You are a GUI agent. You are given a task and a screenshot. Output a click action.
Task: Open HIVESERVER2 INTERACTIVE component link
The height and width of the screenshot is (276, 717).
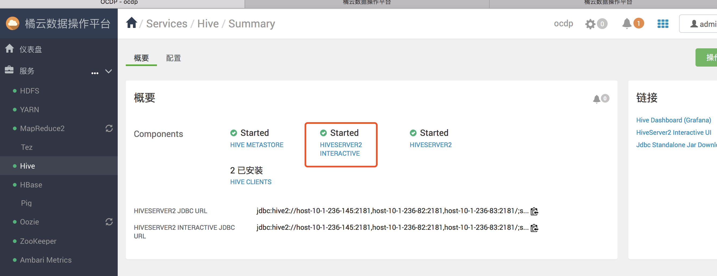tap(341, 149)
